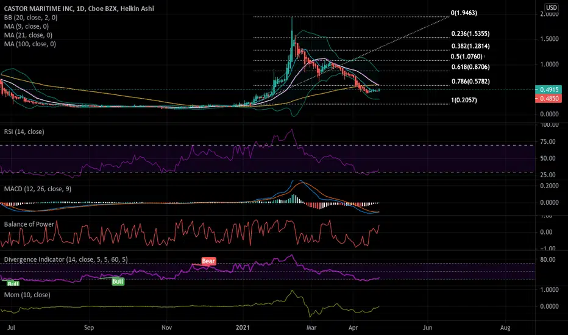Click the Sep label on time axis
This screenshot has width=568, height=335.
click(89, 328)
